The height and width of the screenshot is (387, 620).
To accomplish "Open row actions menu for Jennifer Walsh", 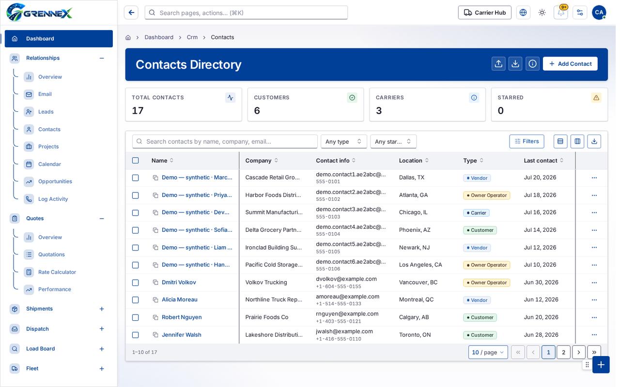I will pyautogui.click(x=594, y=335).
